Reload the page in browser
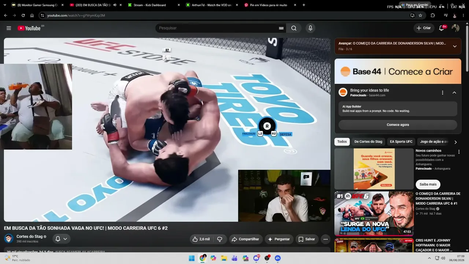This screenshot has width=469, height=264. click(x=23, y=15)
